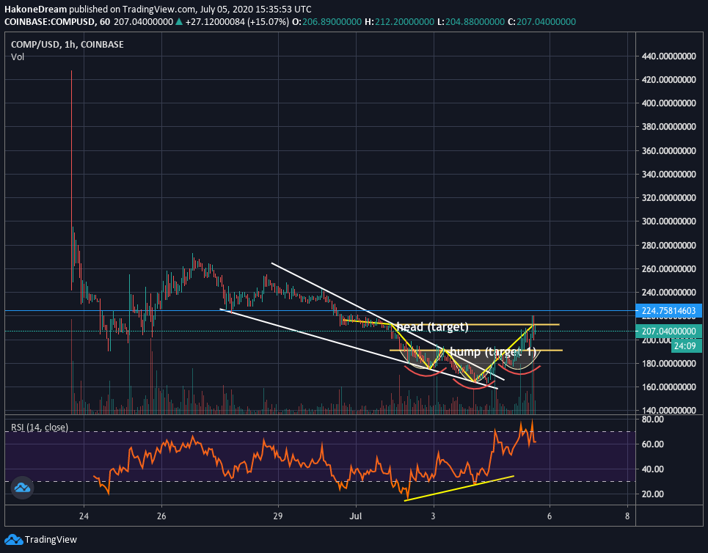
Task: Click the green up-arrow price change indicator
Action: click(178, 22)
